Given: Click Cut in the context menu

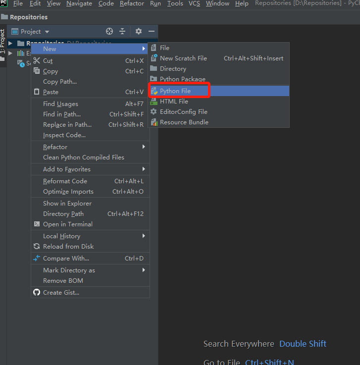Looking at the screenshot, I should tap(48, 61).
